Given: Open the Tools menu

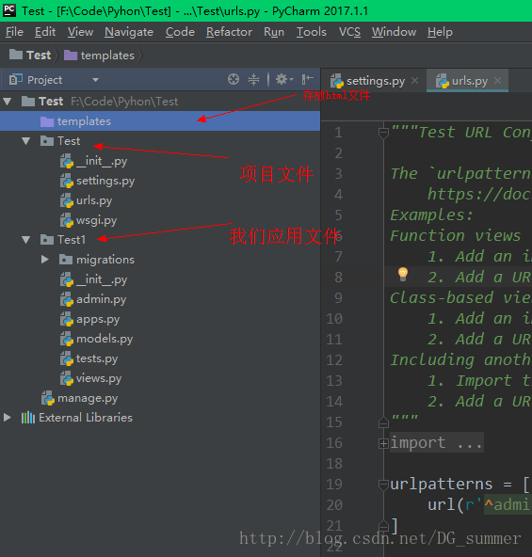Looking at the screenshot, I should pos(311,32).
